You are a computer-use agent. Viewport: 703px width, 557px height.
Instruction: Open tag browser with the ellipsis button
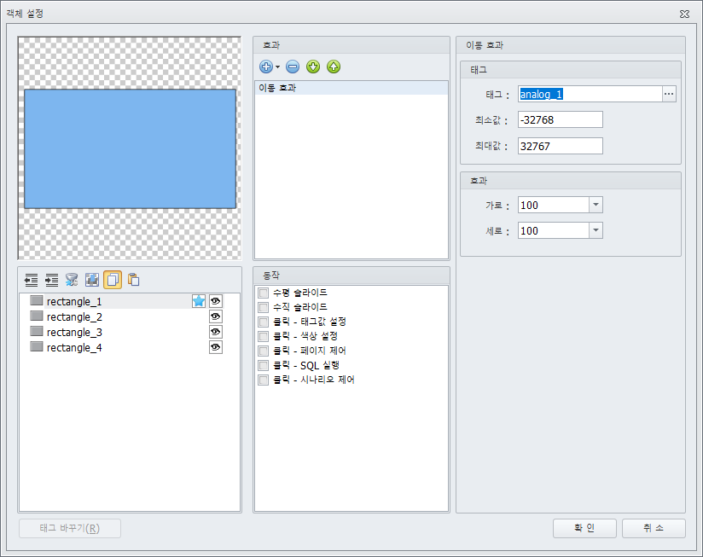tap(669, 94)
